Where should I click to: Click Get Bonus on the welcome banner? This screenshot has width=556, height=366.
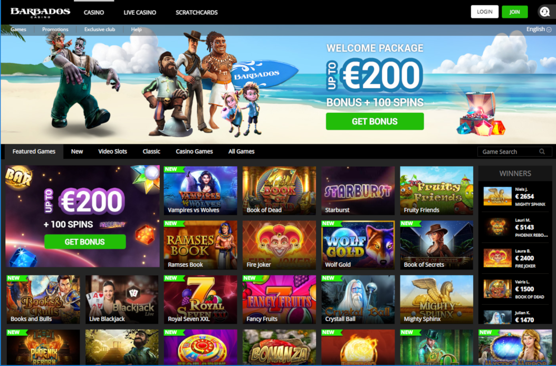point(375,121)
